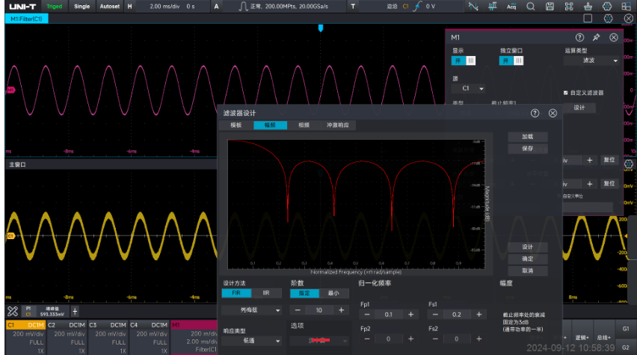Toggle the independent window switch
The image size is (637, 355).
coord(511,61)
